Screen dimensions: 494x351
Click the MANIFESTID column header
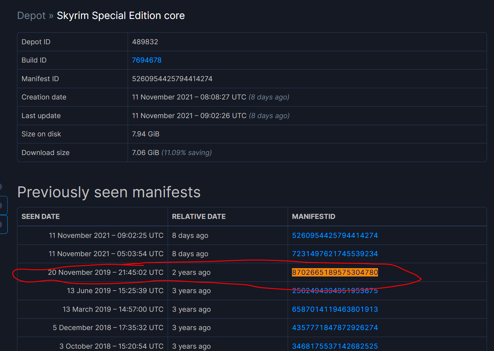tap(314, 217)
